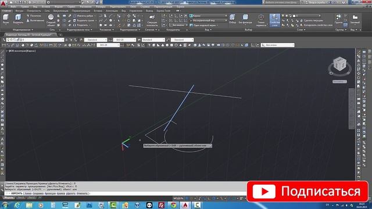Toggle layer on/off bulb in ribbon layer list
The height and width of the screenshot is (209, 372).
tap(283, 16)
